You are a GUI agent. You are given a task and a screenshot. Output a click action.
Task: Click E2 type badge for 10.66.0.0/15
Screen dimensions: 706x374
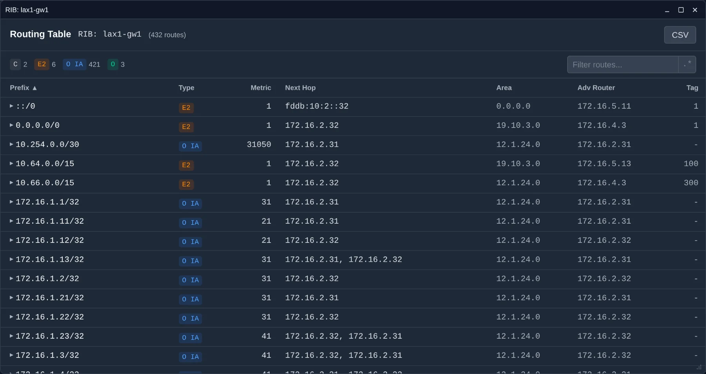tap(186, 184)
